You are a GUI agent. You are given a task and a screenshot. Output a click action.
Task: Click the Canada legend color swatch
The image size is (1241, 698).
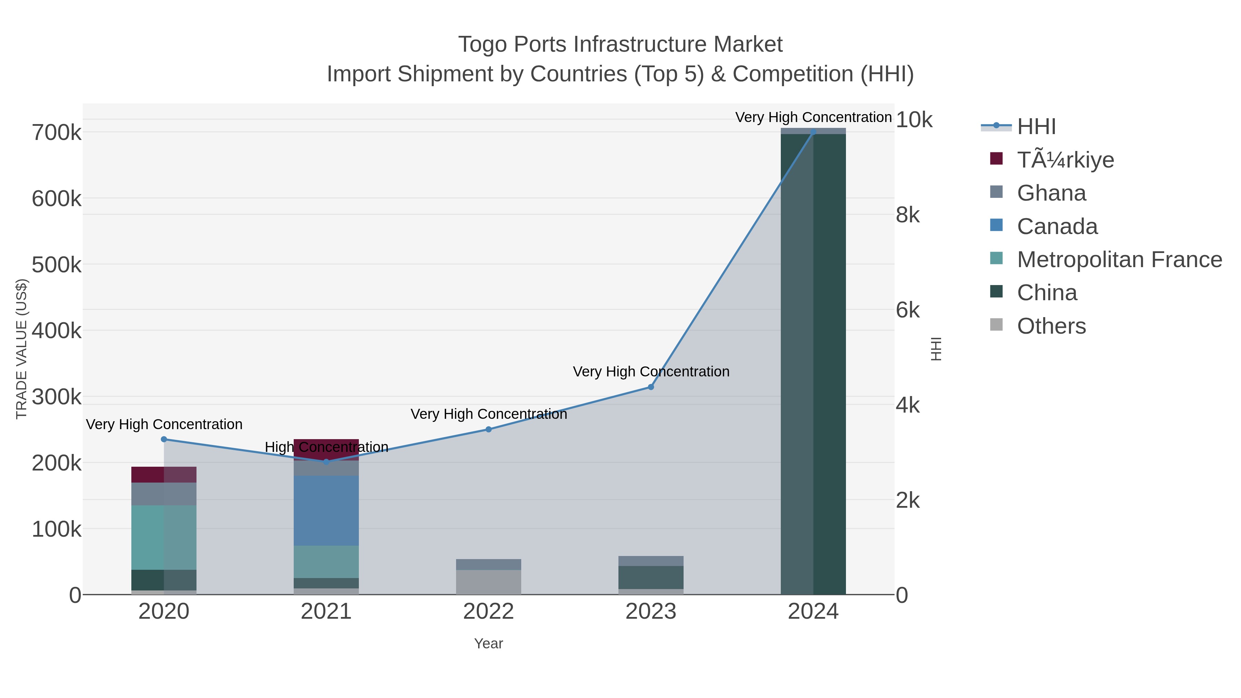point(996,225)
